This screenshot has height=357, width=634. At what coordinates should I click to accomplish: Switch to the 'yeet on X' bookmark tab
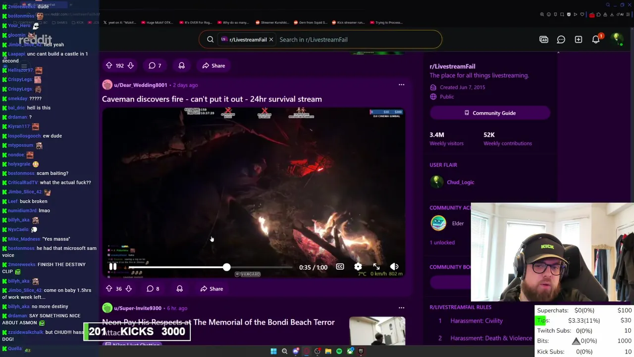120,22
